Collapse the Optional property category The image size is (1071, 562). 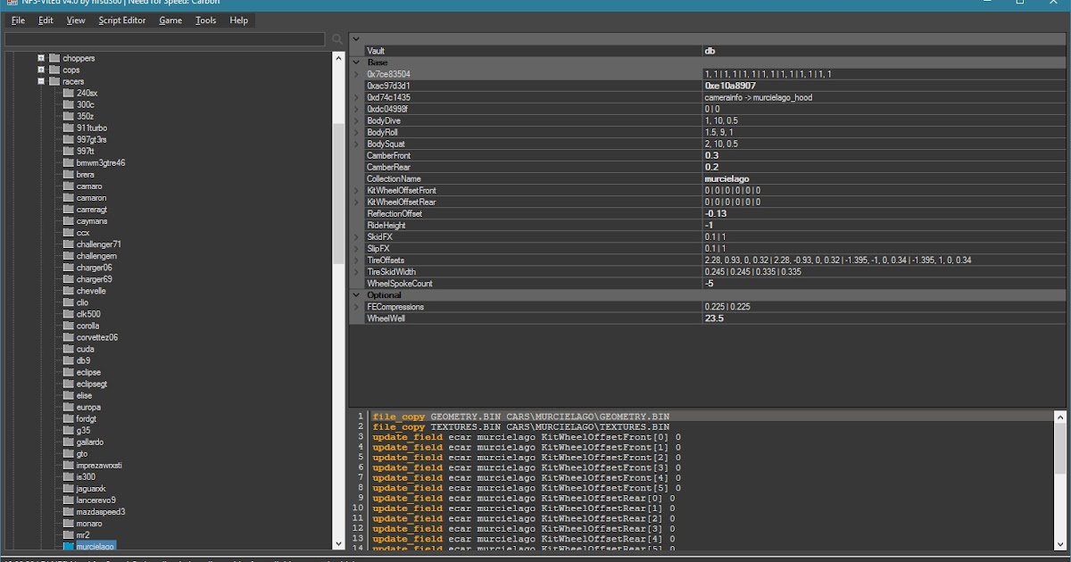(357, 295)
